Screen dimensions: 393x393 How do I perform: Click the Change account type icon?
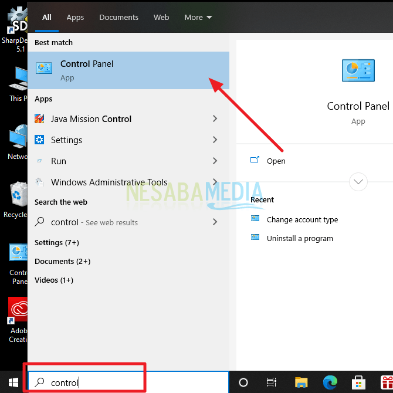255,218
